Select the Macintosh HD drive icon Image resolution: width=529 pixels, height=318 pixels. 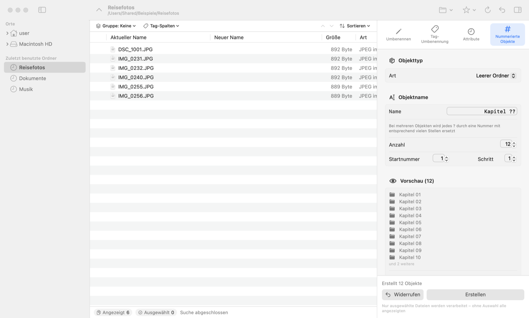click(x=14, y=44)
